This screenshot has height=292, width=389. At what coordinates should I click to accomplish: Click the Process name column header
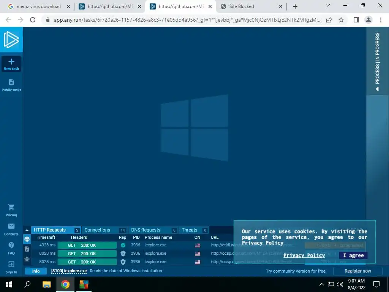tap(158, 237)
